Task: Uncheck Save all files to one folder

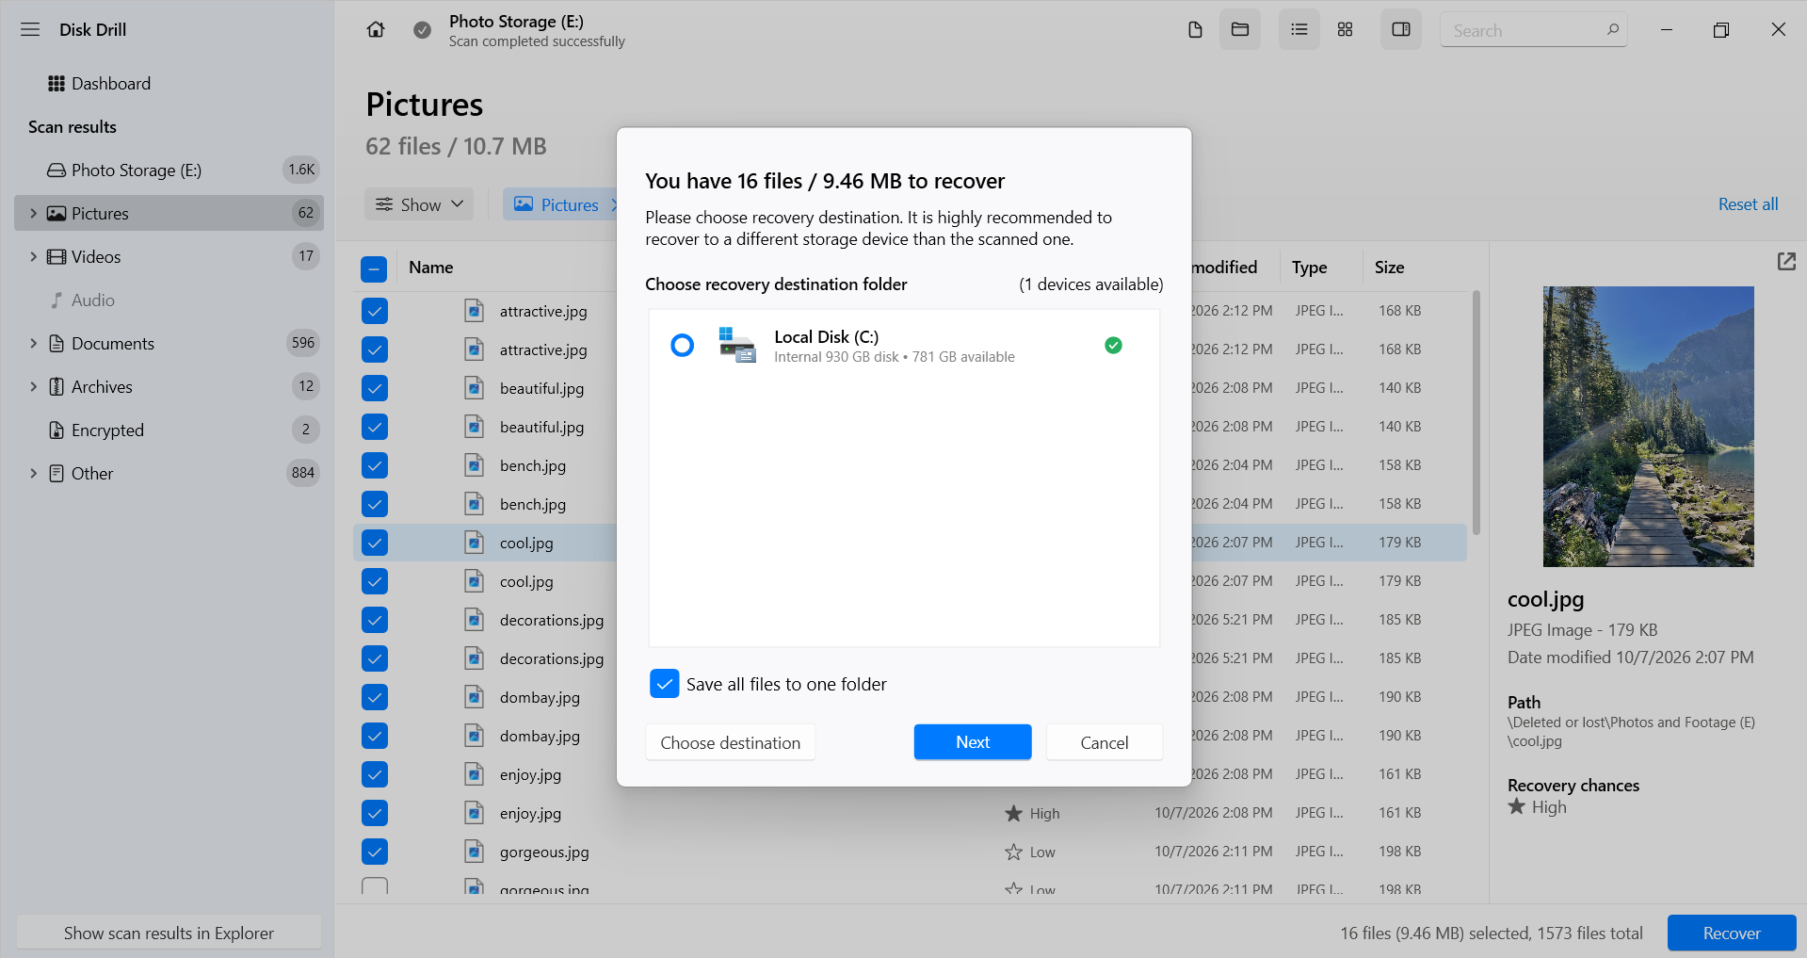Action: click(x=665, y=684)
